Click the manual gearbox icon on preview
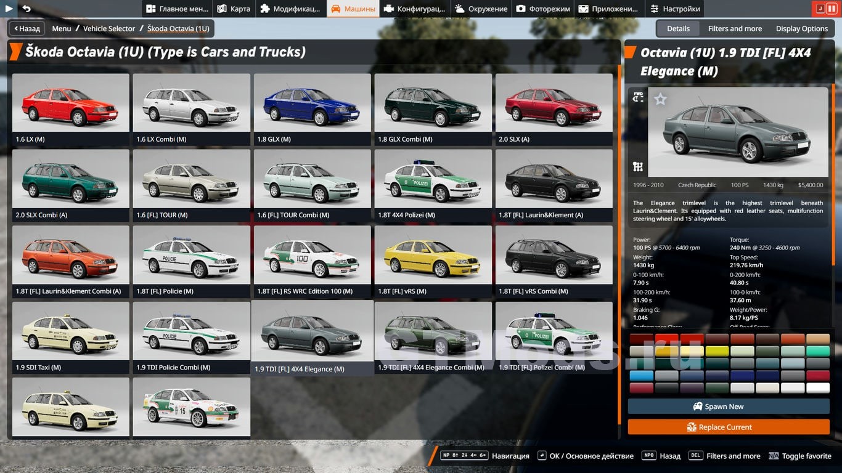 point(639,166)
